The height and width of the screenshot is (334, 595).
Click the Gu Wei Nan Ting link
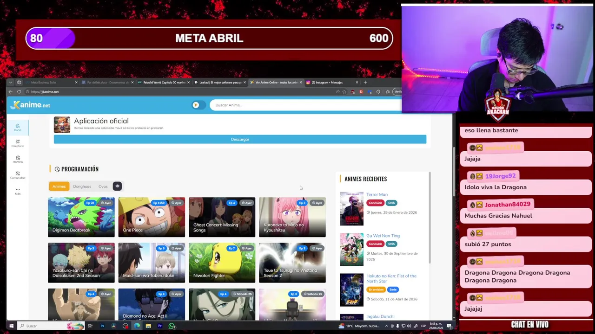[383, 236]
